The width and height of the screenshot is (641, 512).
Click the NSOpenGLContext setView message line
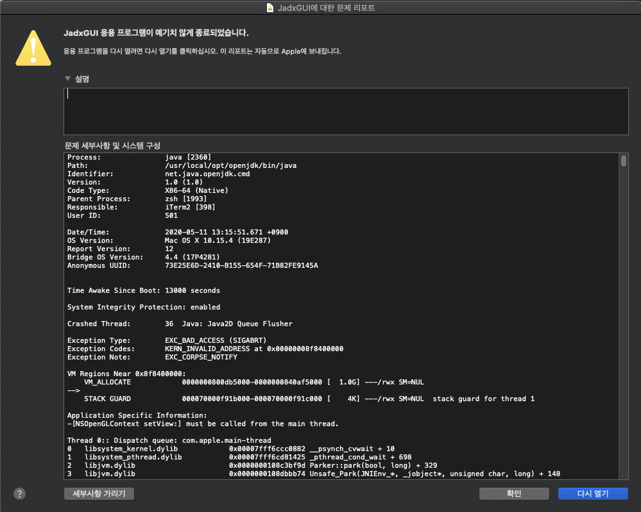203,424
